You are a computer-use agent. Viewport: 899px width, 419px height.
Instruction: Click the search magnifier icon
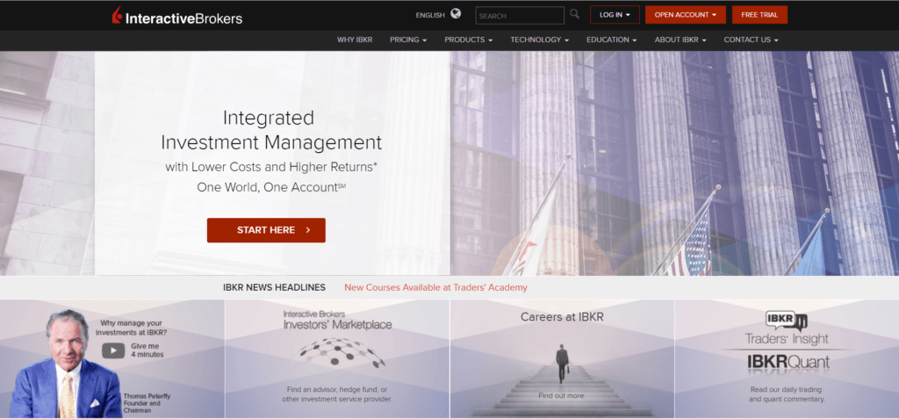pos(574,14)
